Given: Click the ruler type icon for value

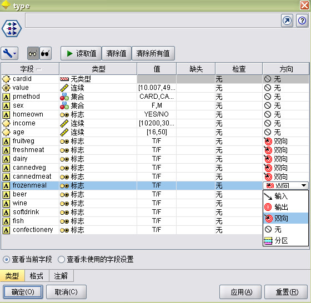Looking at the screenshot, I should coord(64,88).
